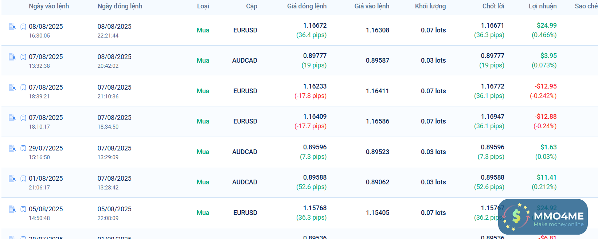Bookmark the 07/08/2025 13:32:38 AUDCAD trade

tap(23, 57)
